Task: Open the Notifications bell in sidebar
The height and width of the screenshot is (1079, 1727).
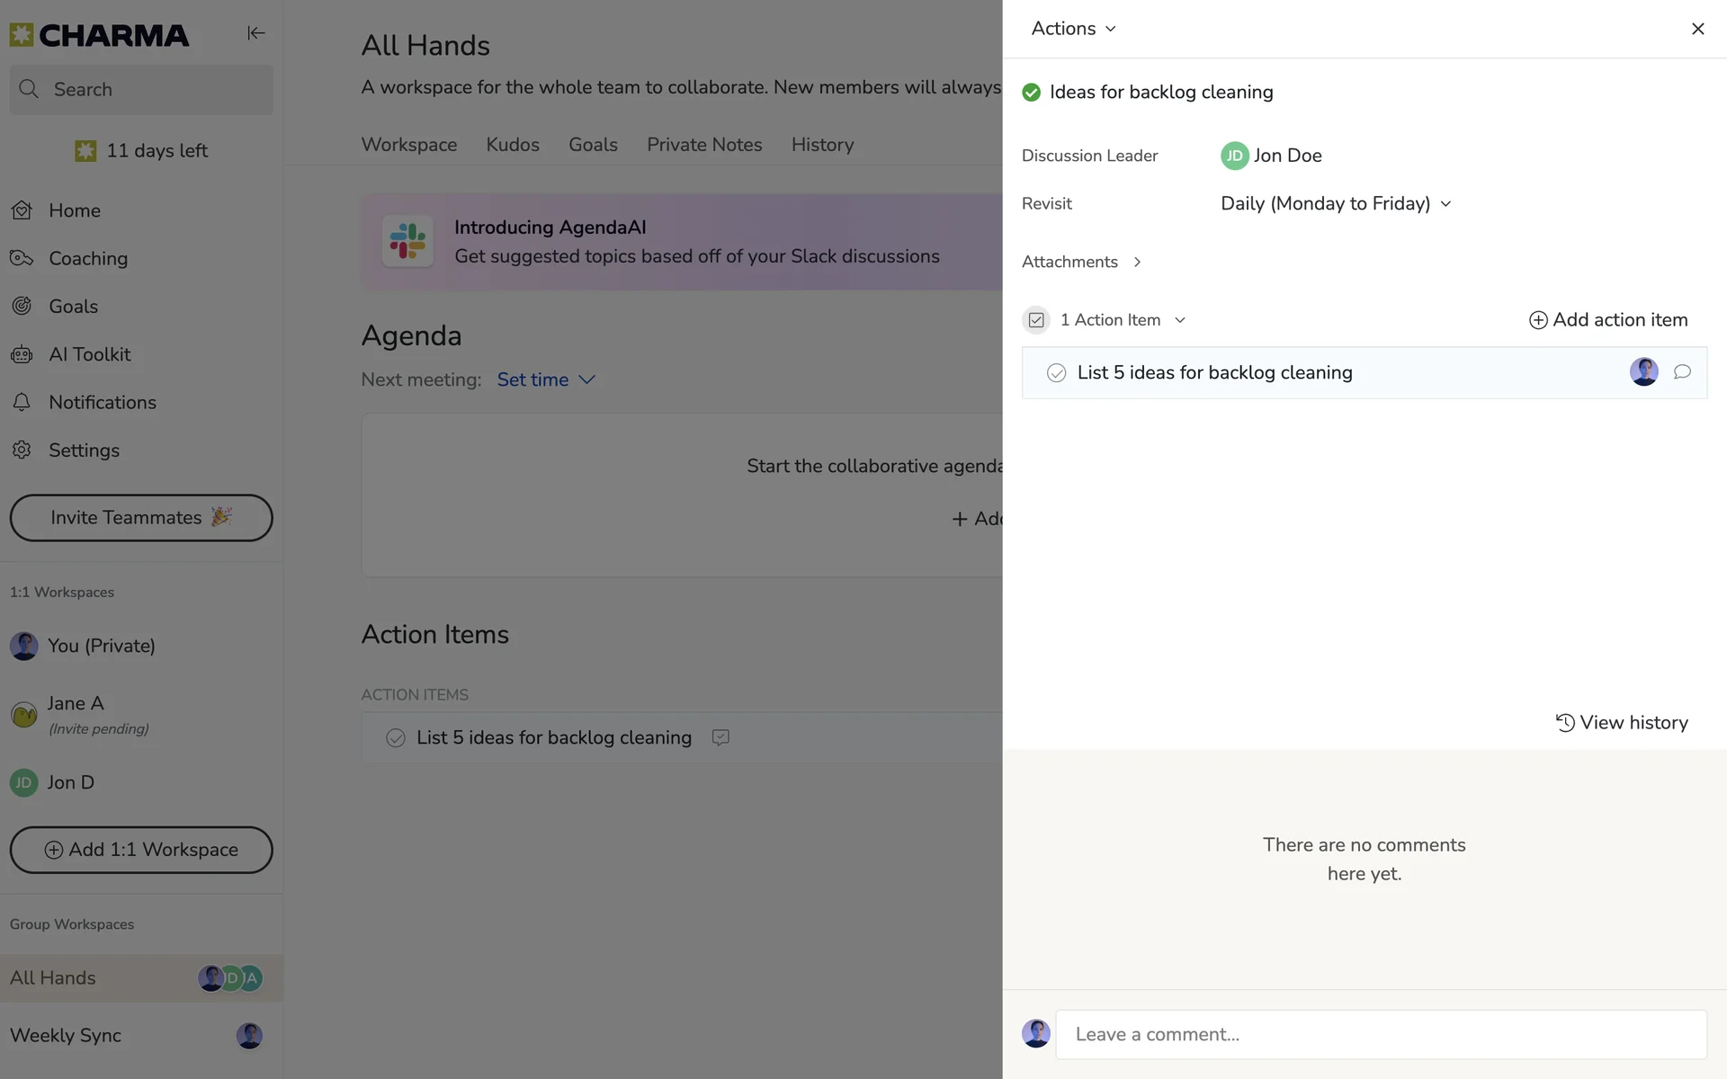Action: pyautogui.click(x=22, y=402)
